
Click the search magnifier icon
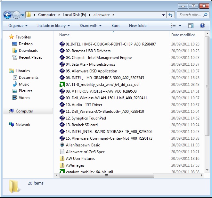click(205, 15)
